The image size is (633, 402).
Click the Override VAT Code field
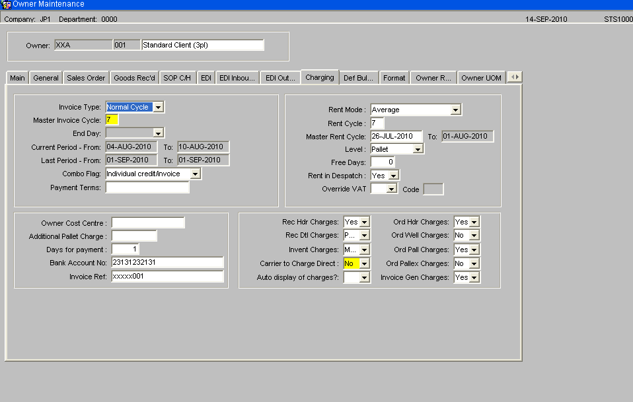[433, 189]
